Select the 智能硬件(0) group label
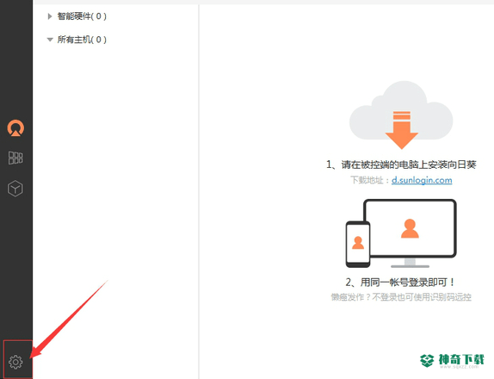Screen dimensions: 494x379 (x=82, y=16)
